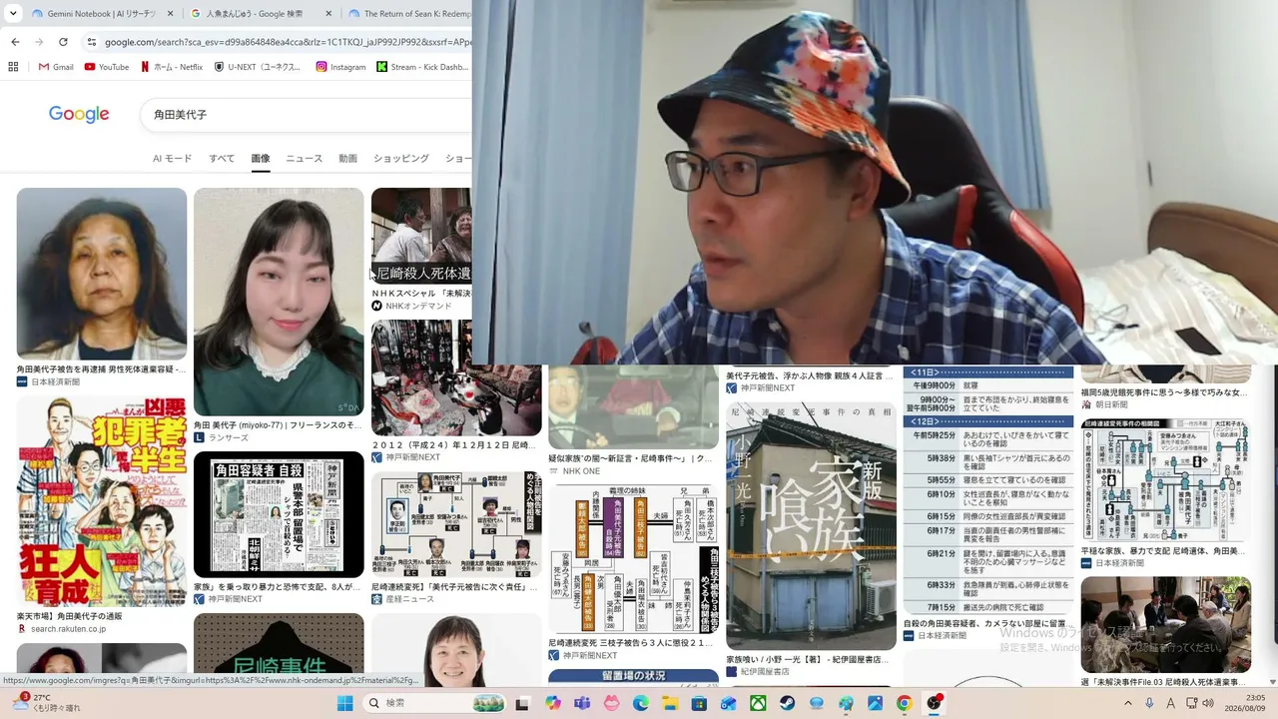Launch Copilot from the taskbar
The image size is (1278, 719).
[553, 703]
